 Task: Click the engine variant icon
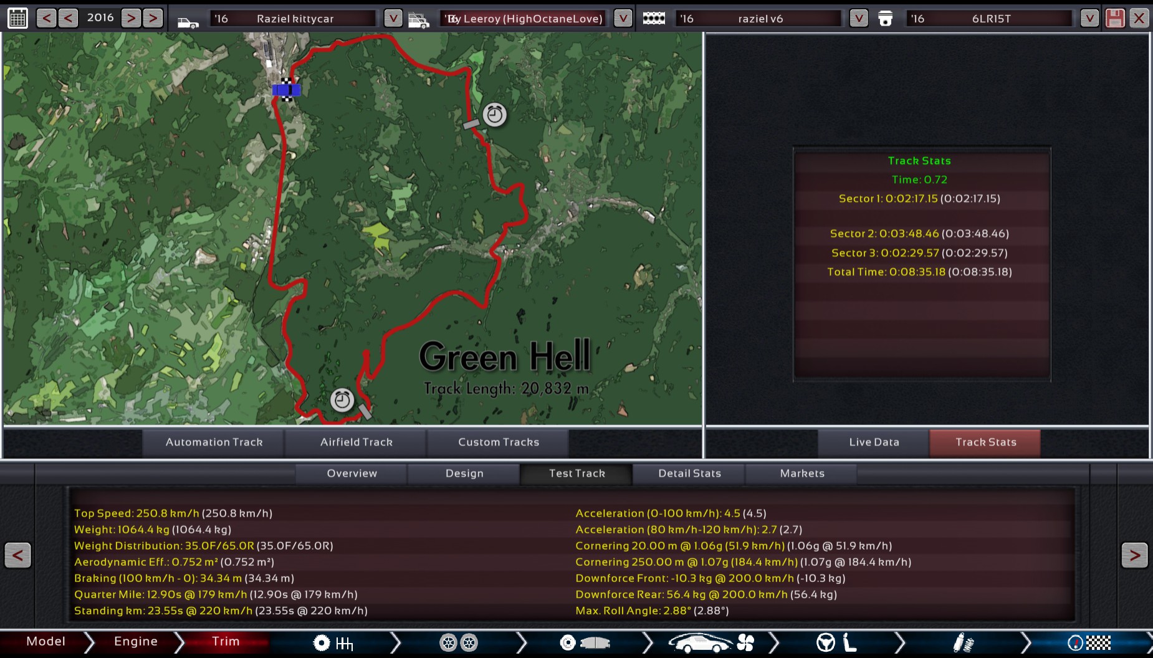[x=885, y=19]
